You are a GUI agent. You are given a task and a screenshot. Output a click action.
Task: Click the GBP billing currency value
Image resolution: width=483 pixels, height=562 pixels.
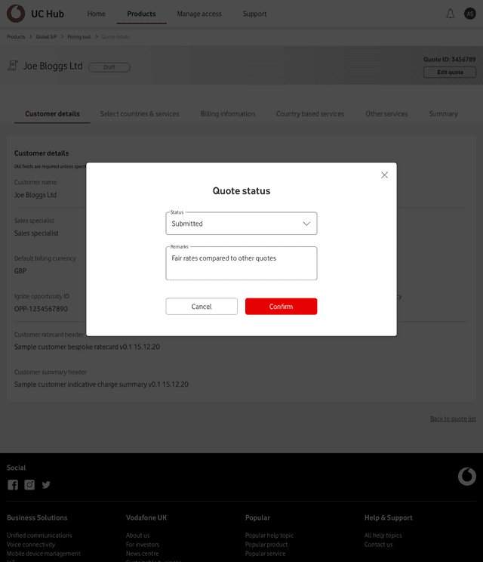tap(20, 271)
